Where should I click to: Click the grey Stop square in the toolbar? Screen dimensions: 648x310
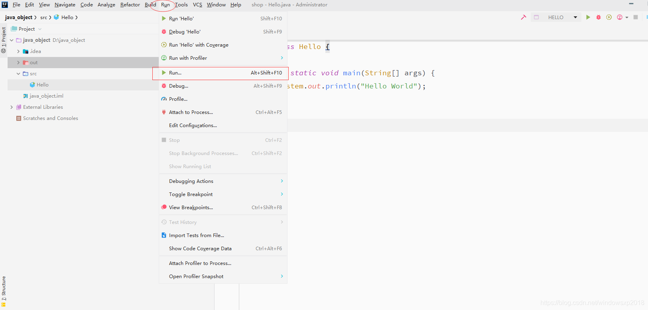pos(636,17)
